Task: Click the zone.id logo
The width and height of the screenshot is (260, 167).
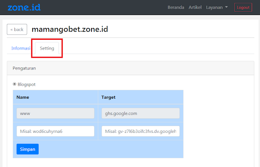Action: click(24, 7)
